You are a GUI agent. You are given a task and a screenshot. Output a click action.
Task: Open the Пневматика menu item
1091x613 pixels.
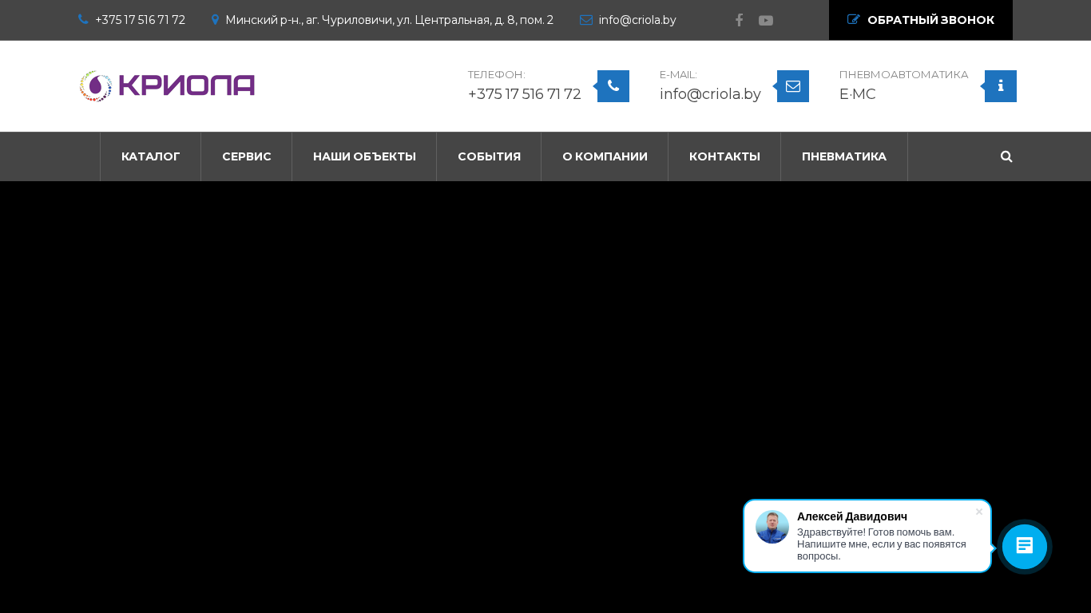844,156
